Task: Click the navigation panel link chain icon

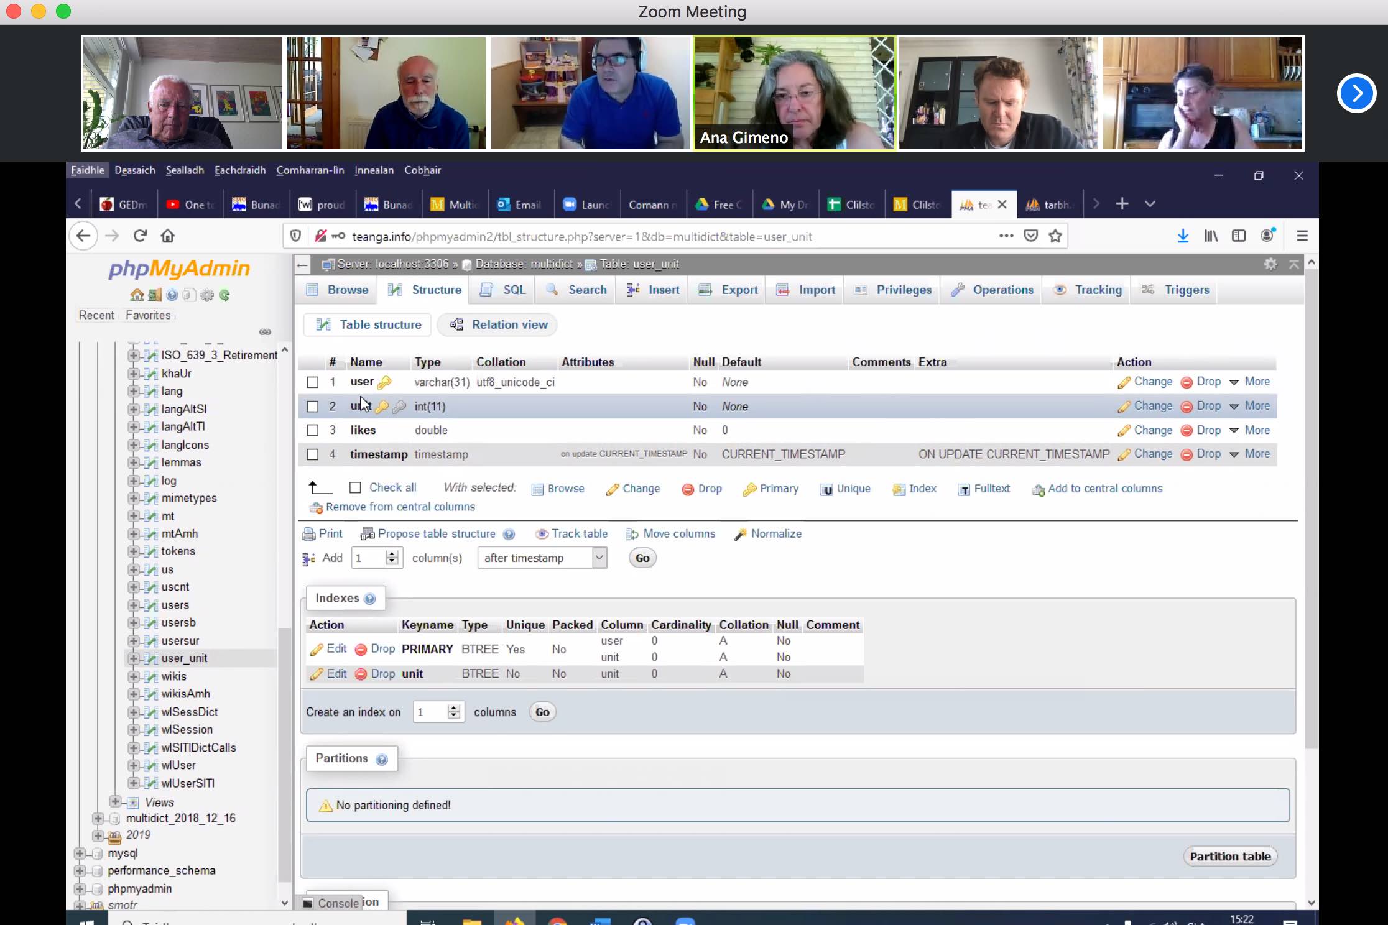Action: [265, 332]
